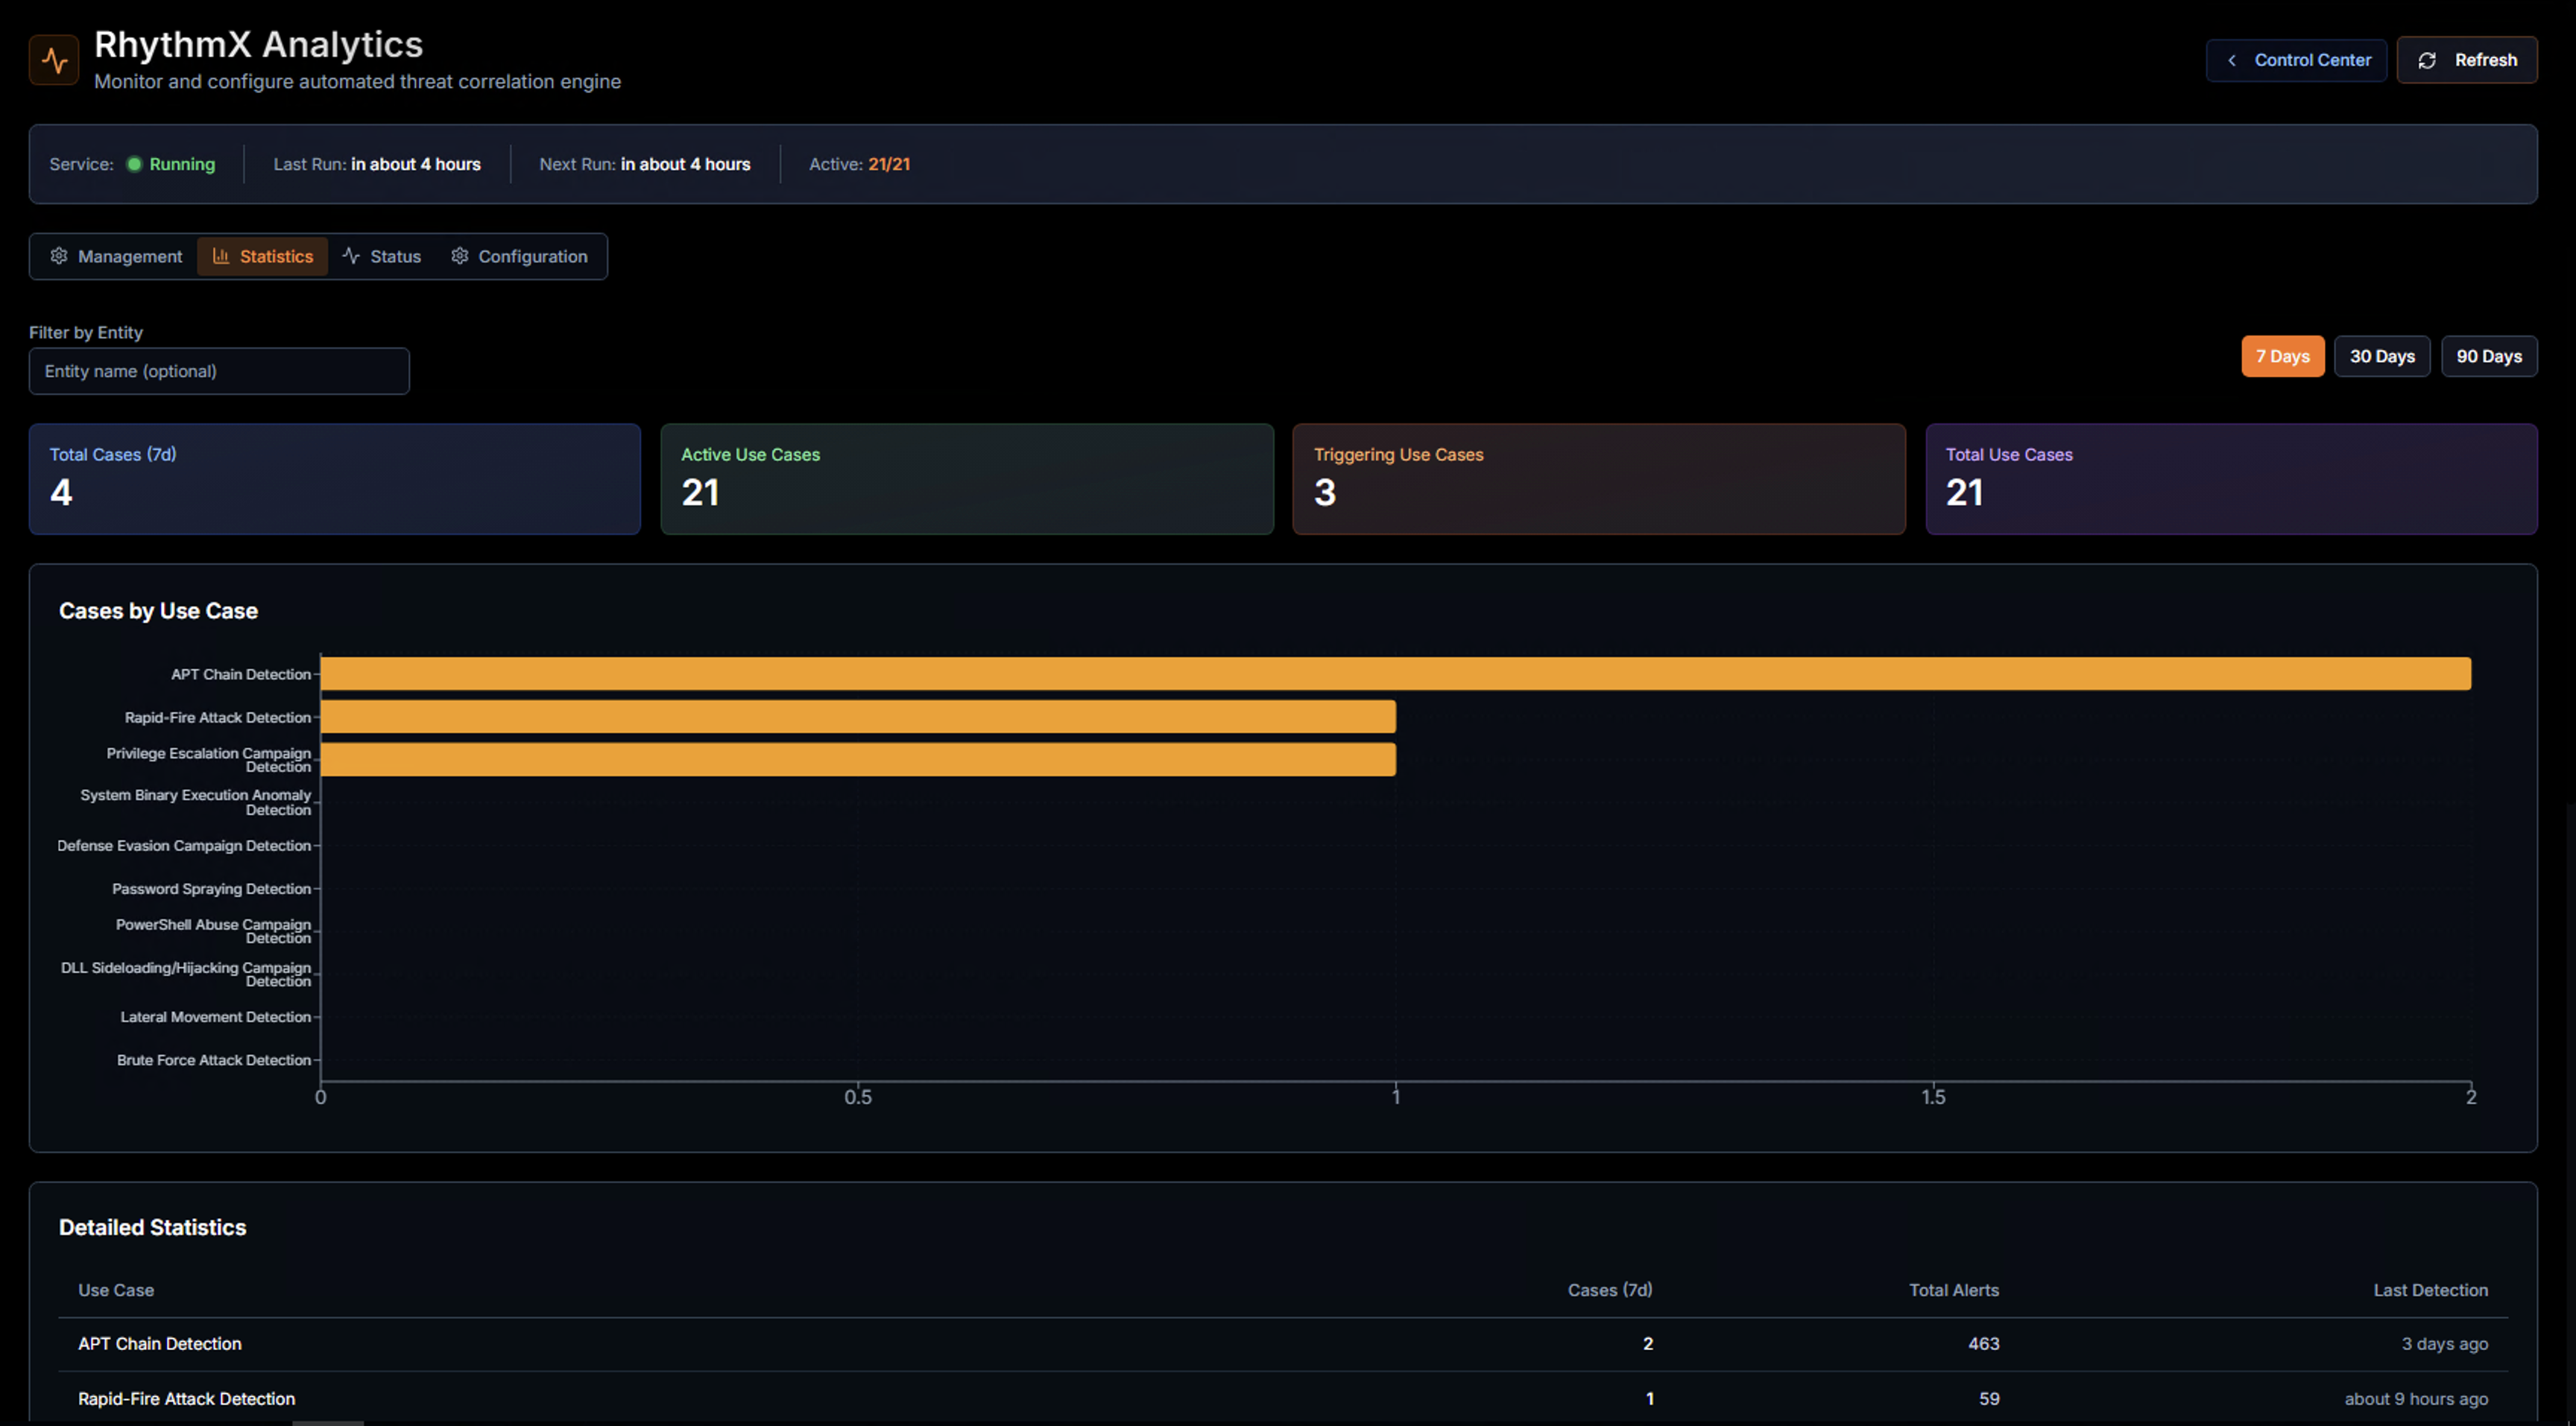Image resolution: width=2576 pixels, height=1426 pixels.
Task: Click the RhythmX Analytics waveform logo icon
Action: click(x=53, y=59)
